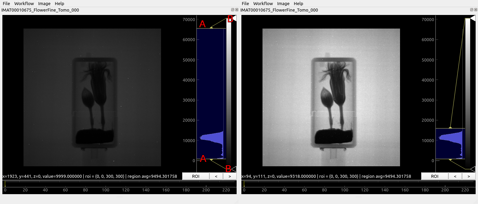Click the ROI button in left viewer
478x204 pixels.
196,176
